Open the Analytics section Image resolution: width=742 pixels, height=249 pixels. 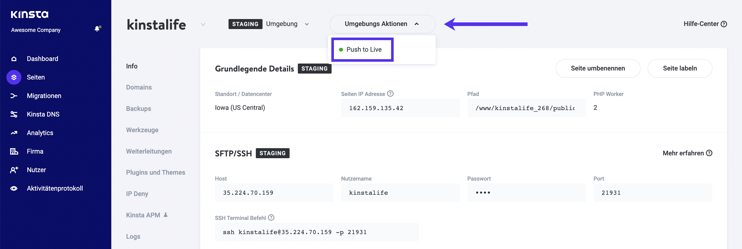click(40, 132)
